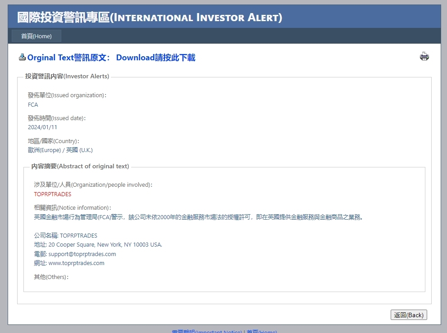Click the 其他(Others) label
The image size is (447, 333).
tap(51, 277)
